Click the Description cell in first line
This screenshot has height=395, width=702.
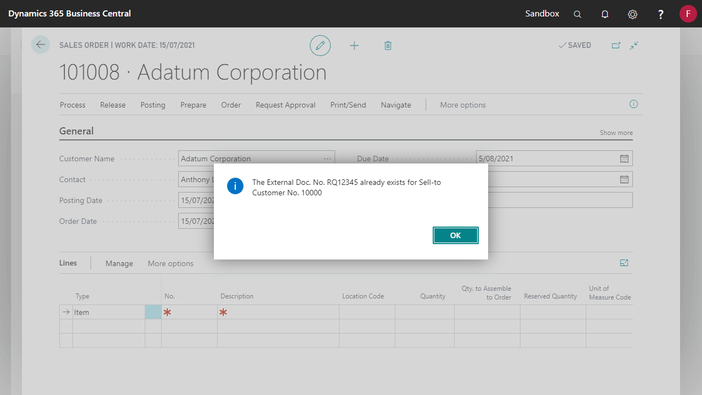tap(278, 312)
